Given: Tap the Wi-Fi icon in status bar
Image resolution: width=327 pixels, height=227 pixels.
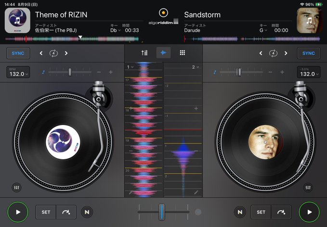Looking at the screenshot, I should pyautogui.click(x=302, y=4).
